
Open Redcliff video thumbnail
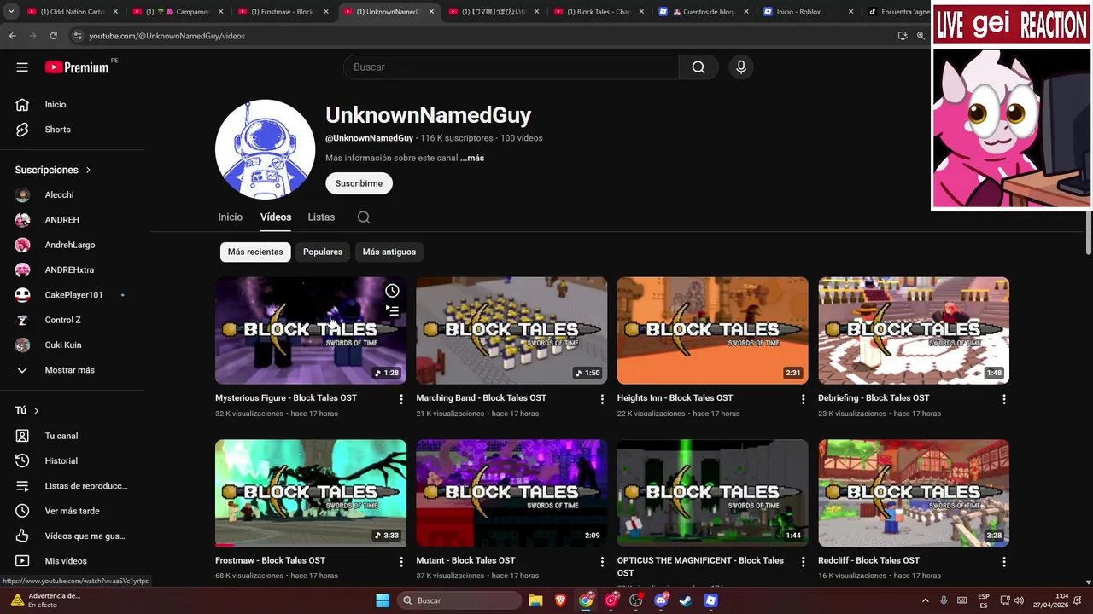click(914, 493)
